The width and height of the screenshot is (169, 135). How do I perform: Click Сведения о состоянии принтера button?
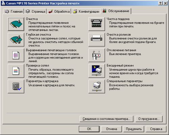tap(106, 119)
